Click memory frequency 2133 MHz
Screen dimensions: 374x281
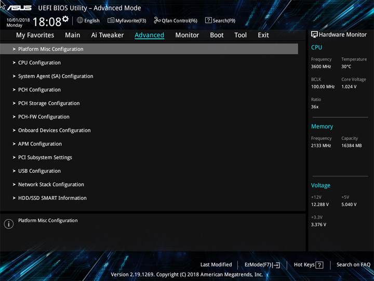click(321, 145)
